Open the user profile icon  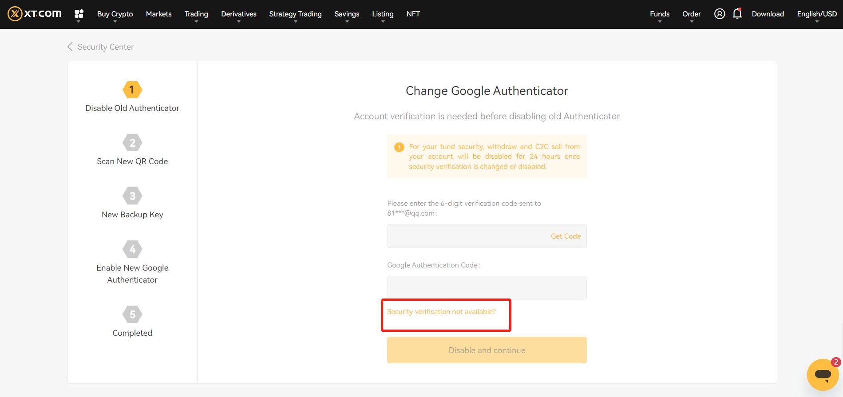[719, 14]
